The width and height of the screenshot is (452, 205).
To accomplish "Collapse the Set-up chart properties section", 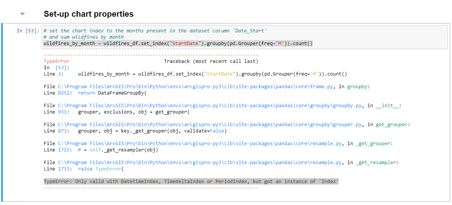I will (x=22, y=14).
